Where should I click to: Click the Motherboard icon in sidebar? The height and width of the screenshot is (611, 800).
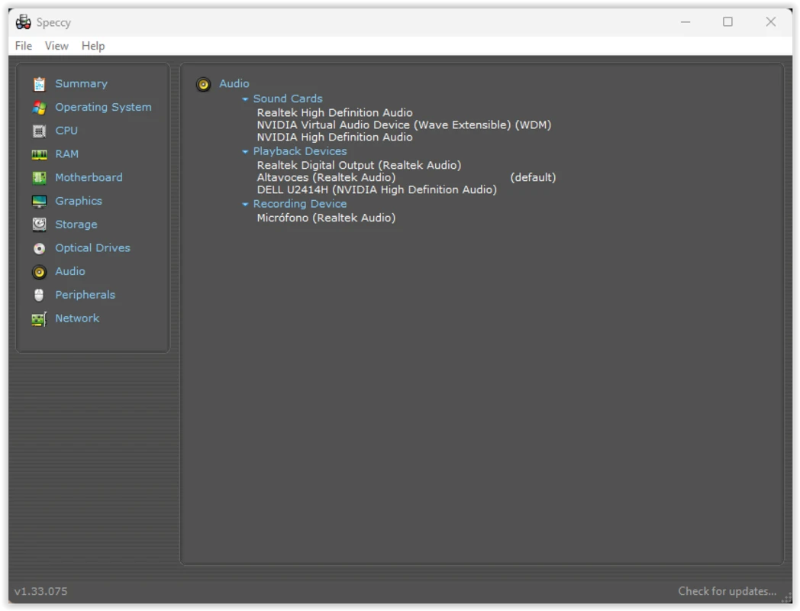tap(39, 178)
